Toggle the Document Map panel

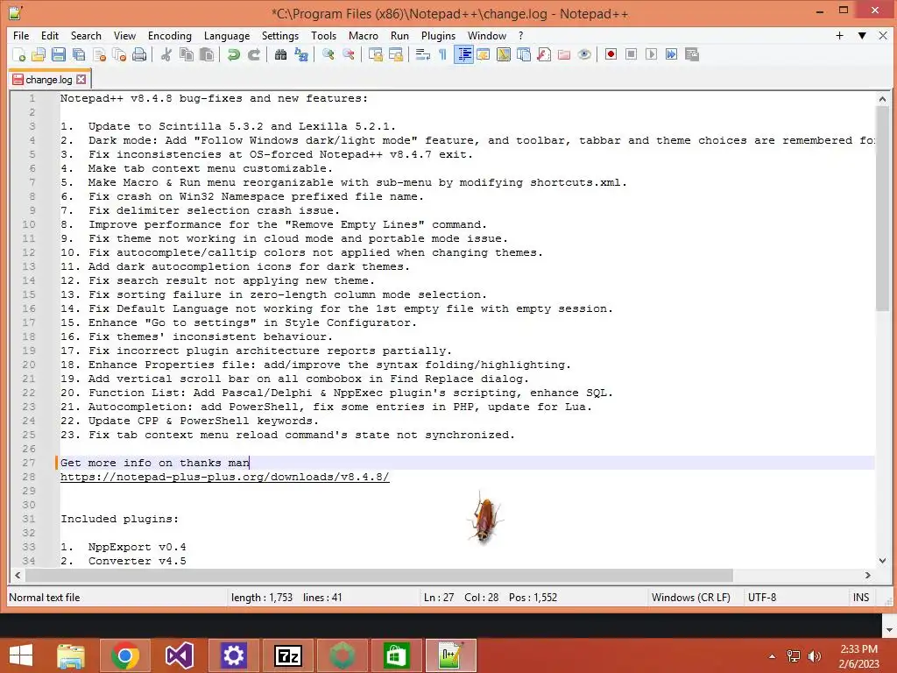coord(504,54)
